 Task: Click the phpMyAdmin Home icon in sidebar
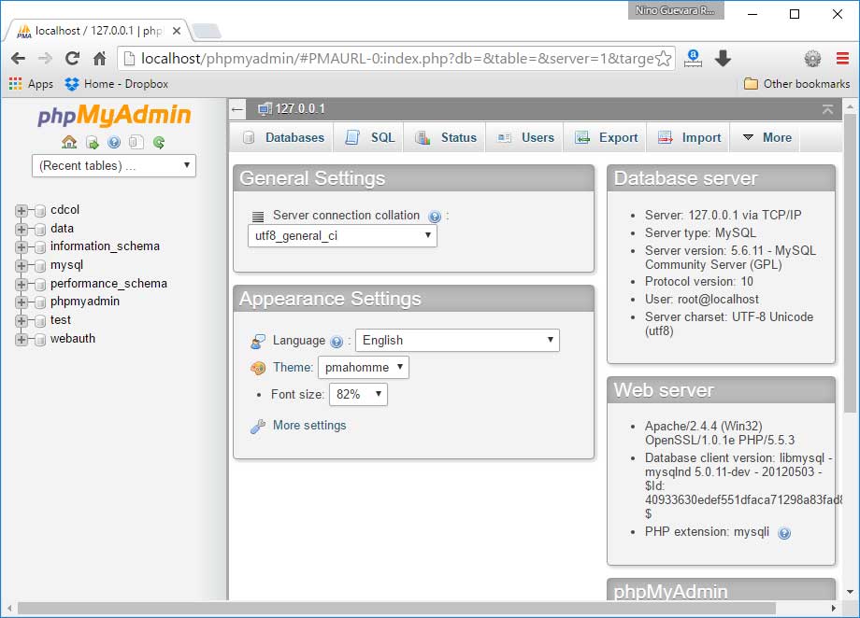[69, 143]
